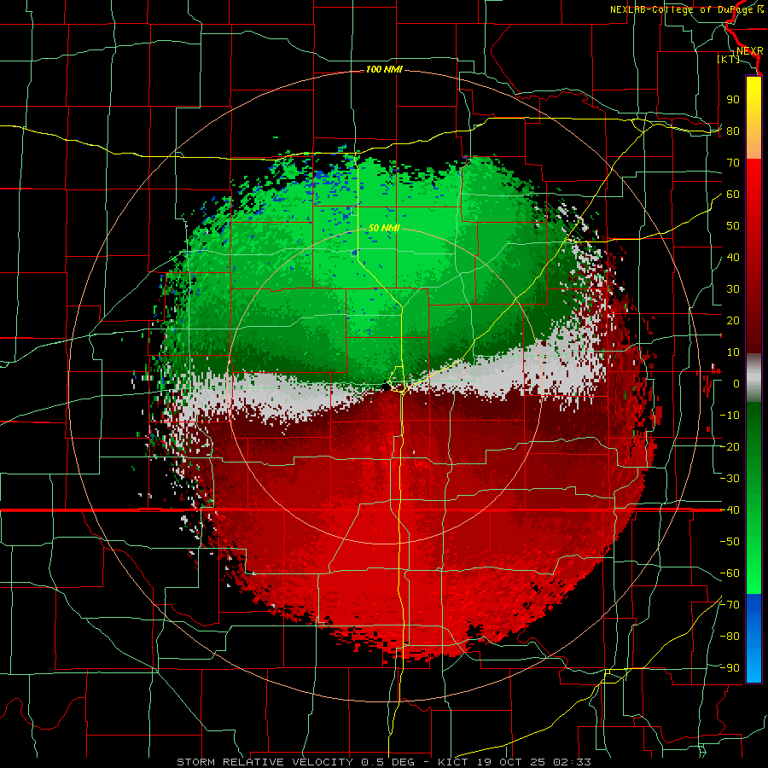Screen dimensions: 768x768
Task: Click the 30 value on the velocity scale
Action: 733,289
